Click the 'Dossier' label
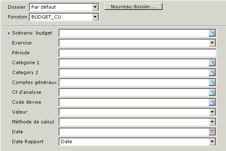Viewport: 226px width, 151px height. point(17,7)
